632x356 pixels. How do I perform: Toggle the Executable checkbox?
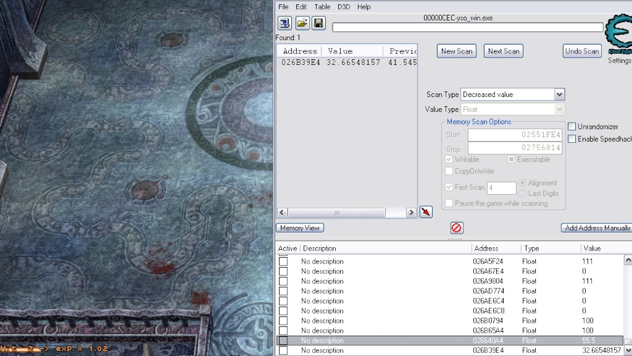click(512, 159)
